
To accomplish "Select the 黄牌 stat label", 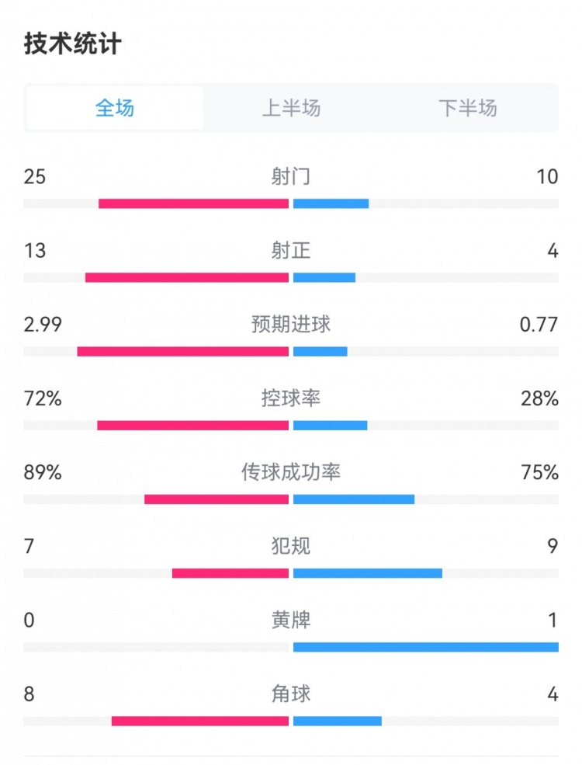I will click(291, 620).
